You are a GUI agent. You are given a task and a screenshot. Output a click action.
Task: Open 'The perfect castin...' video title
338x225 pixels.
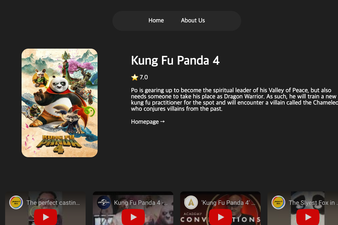pyautogui.click(x=53, y=203)
